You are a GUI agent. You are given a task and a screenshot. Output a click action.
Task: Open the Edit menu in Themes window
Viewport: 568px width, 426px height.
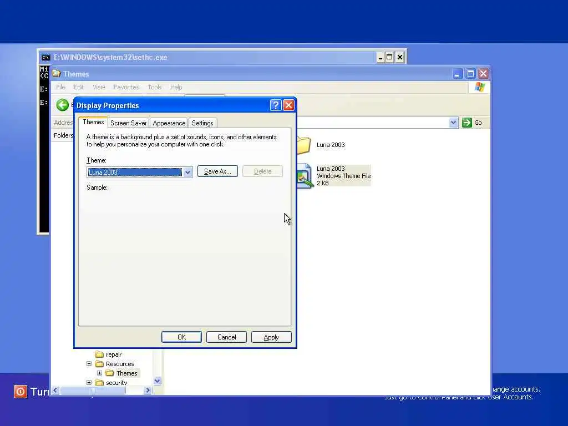(x=79, y=87)
